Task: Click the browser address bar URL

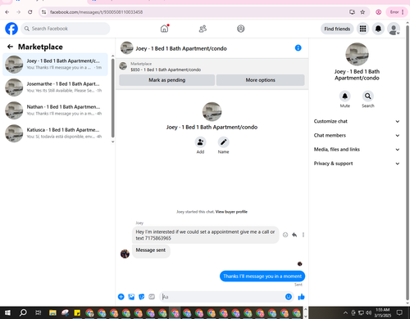Action: point(96,12)
